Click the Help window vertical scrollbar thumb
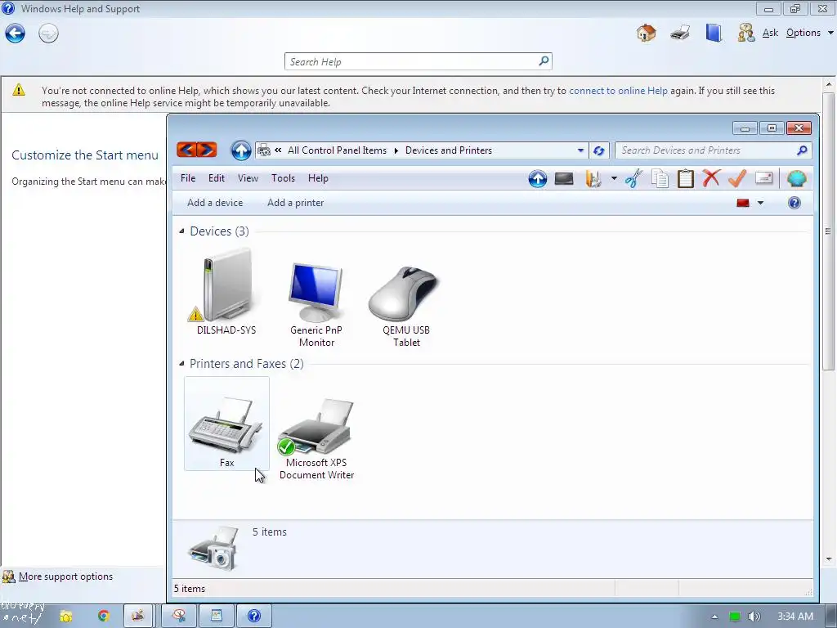Viewport: 837px width, 628px height. [829, 231]
